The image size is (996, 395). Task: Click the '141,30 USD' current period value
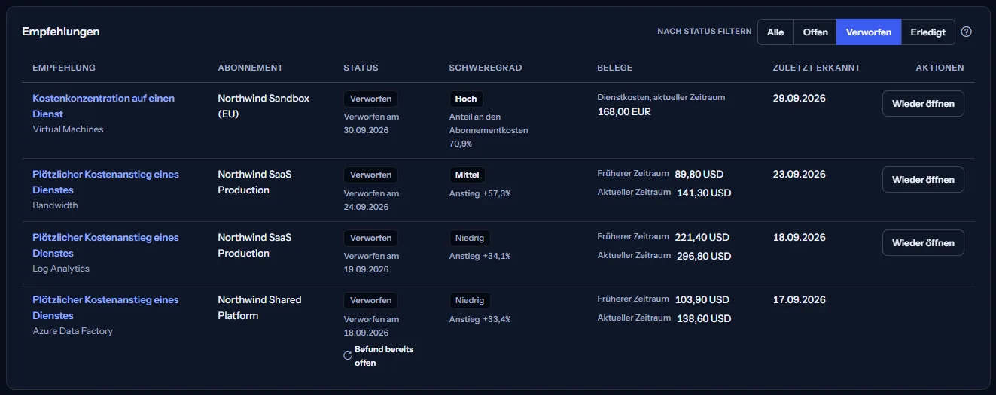[704, 193]
